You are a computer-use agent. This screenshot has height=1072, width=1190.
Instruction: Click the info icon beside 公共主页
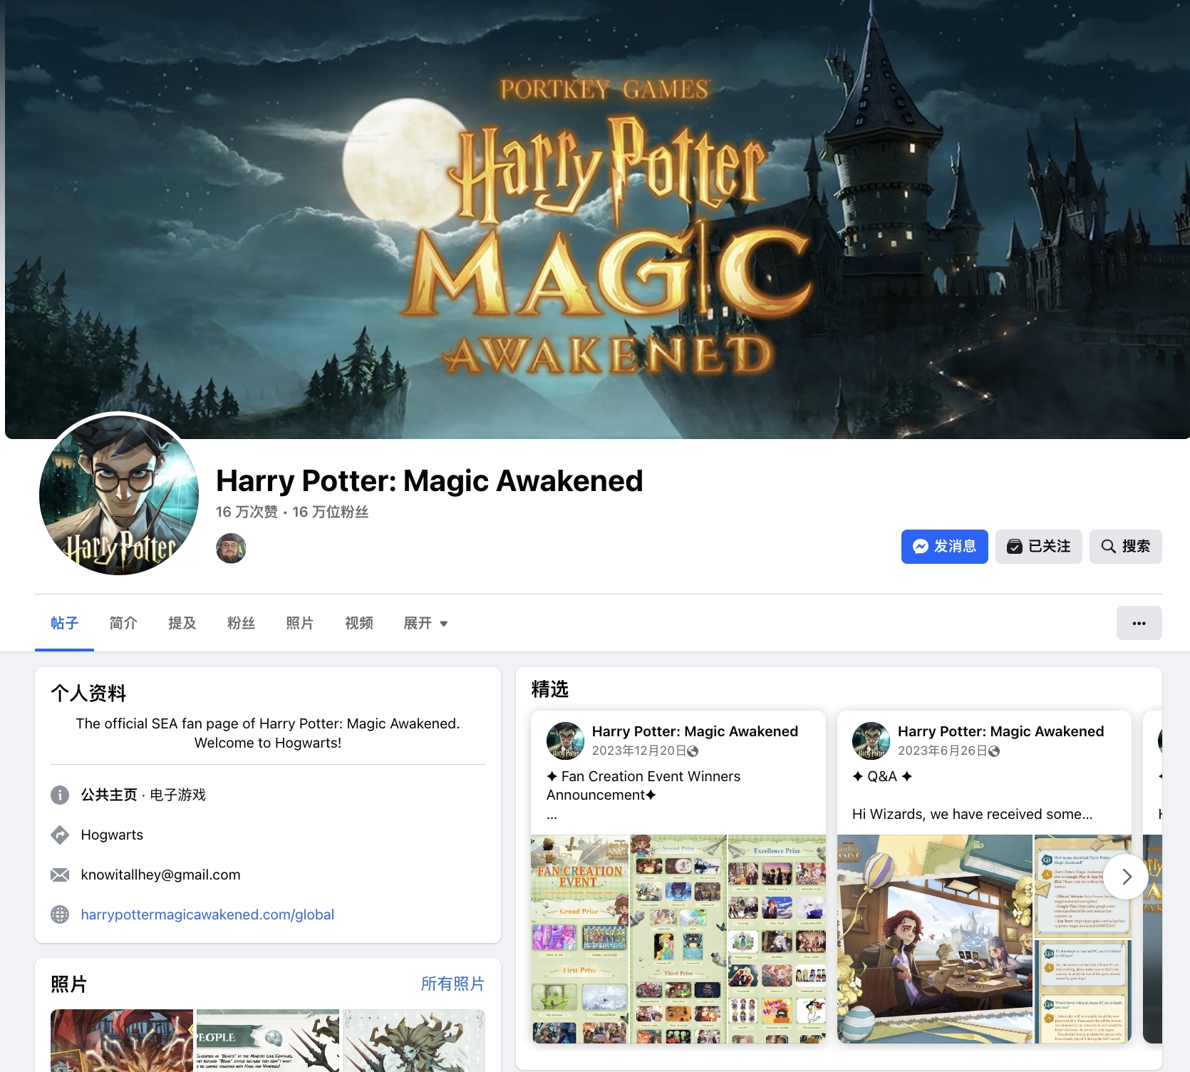60,795
